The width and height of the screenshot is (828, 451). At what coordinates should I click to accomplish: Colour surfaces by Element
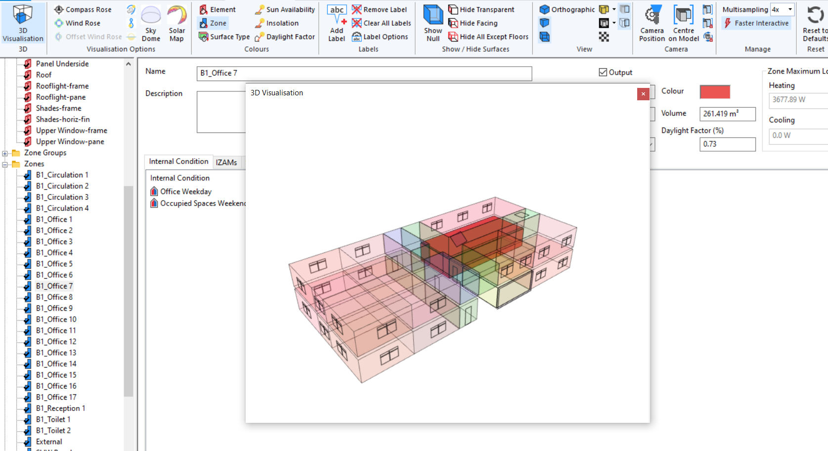(x=218, y=9)
